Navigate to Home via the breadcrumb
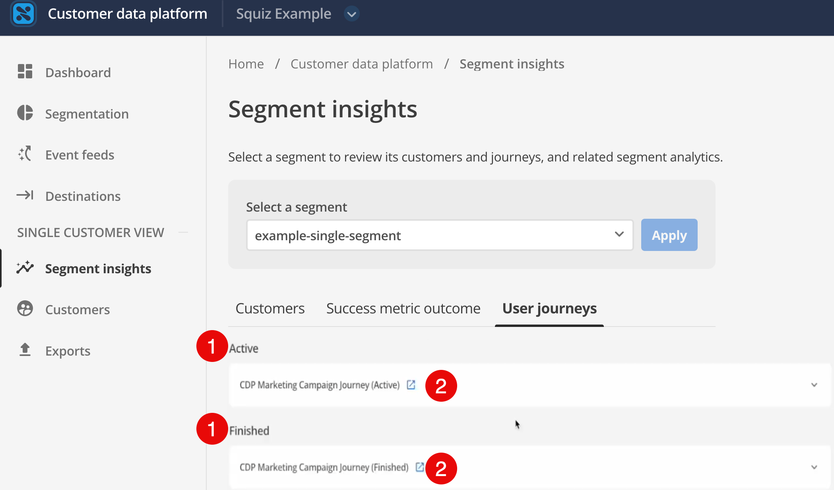This screenshot has height=490, width=834. [x=246, y=64]
